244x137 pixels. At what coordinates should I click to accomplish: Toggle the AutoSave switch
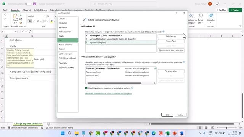click(x=27, y=4)
